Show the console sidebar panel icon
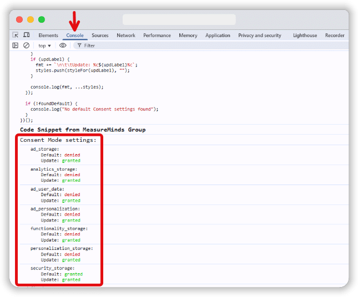 coord(15,45)
